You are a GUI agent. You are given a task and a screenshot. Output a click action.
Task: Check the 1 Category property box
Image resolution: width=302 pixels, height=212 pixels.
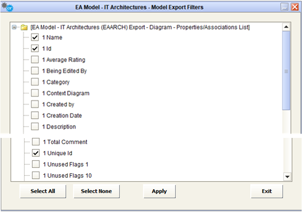tap(35, 82)
